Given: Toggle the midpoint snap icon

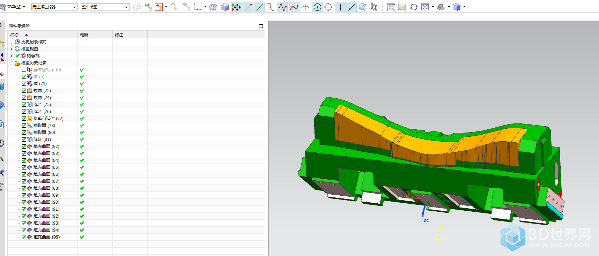Looking at the screenshot, I should (259, 7).
